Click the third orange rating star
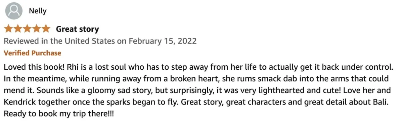This screenshot has height=126, width=403. (x=27, y=29)
